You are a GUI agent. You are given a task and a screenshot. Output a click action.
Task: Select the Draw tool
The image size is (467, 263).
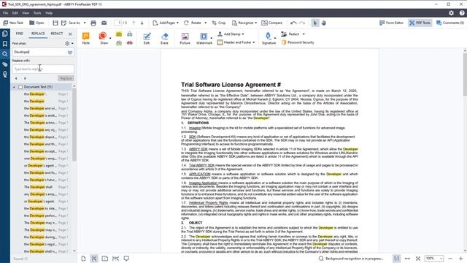[103, 38]
